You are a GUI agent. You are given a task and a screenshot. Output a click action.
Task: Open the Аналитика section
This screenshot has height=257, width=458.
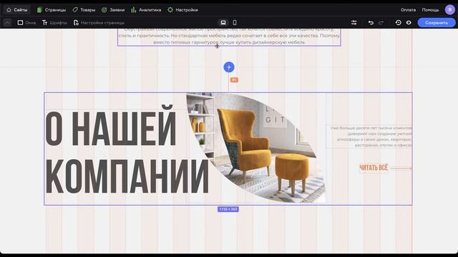tap(146, 10)
